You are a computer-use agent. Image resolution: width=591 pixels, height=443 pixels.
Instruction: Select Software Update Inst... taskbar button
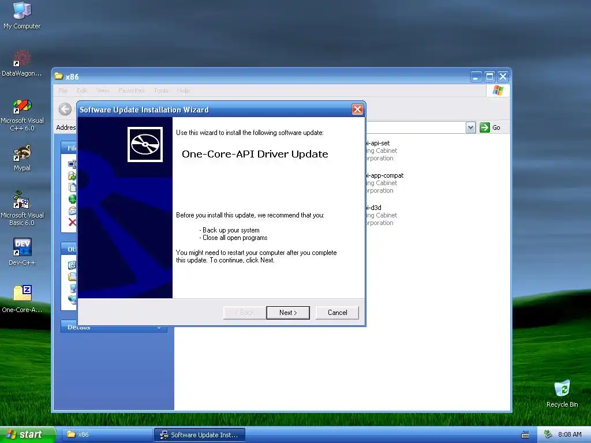click(200, 435)
